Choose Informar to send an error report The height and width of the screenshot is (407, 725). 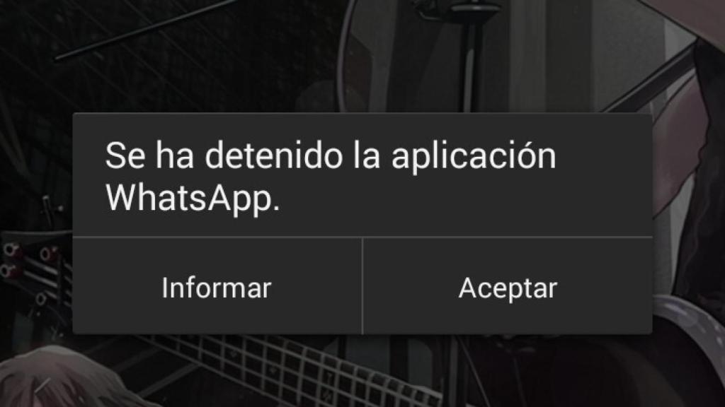217,287
